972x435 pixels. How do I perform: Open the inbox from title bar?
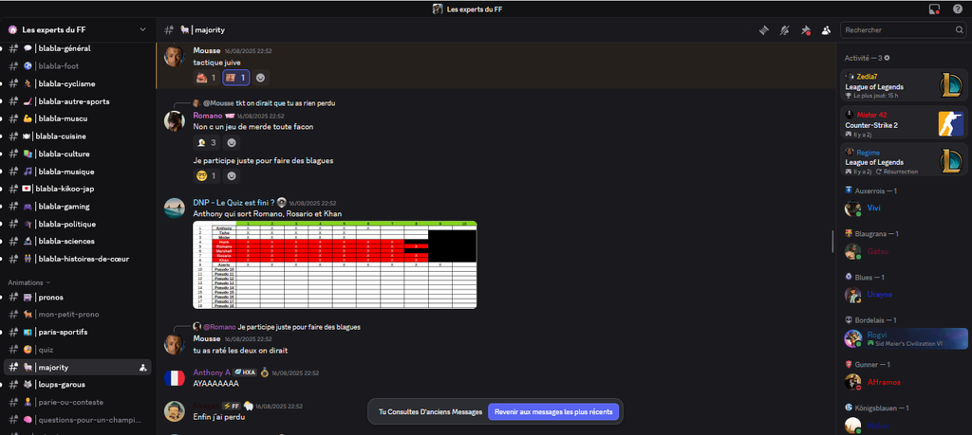933,9
